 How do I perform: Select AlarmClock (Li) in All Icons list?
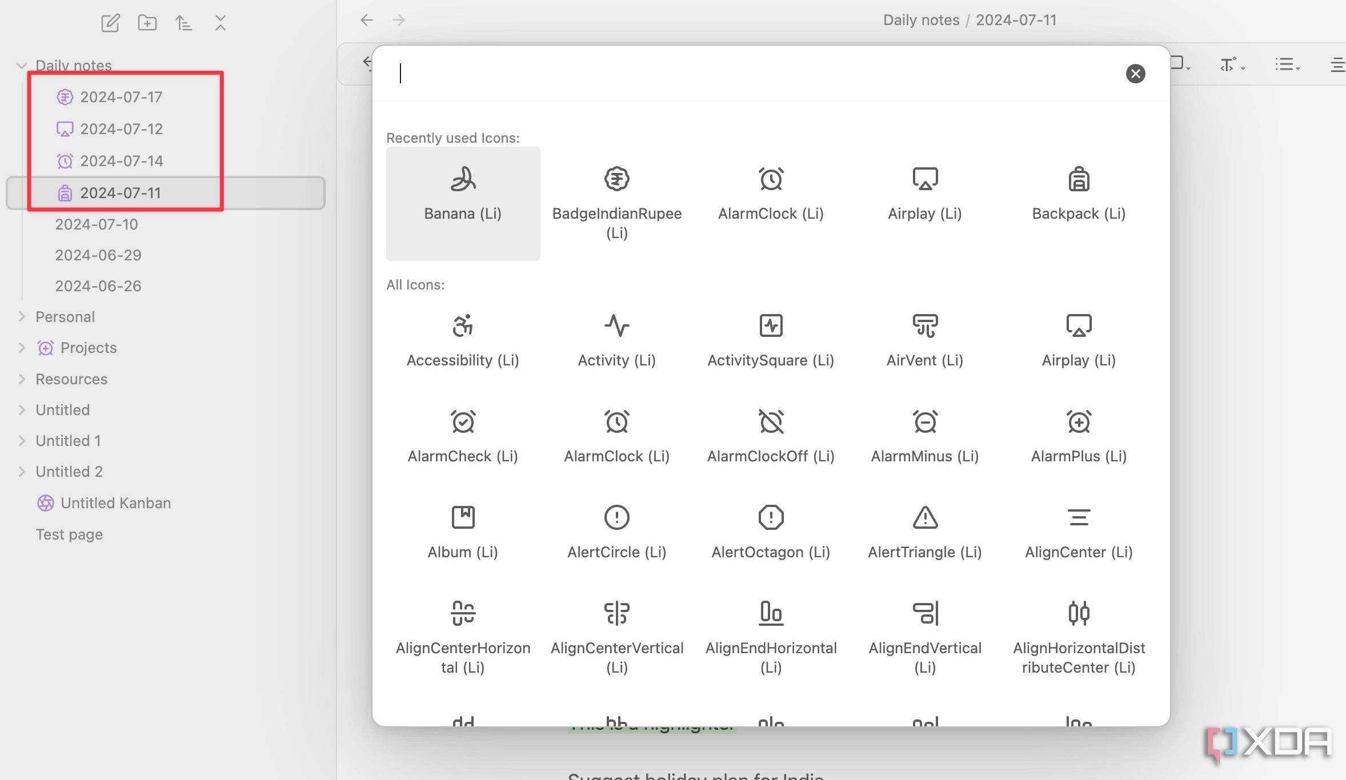[x=617, y=437]
